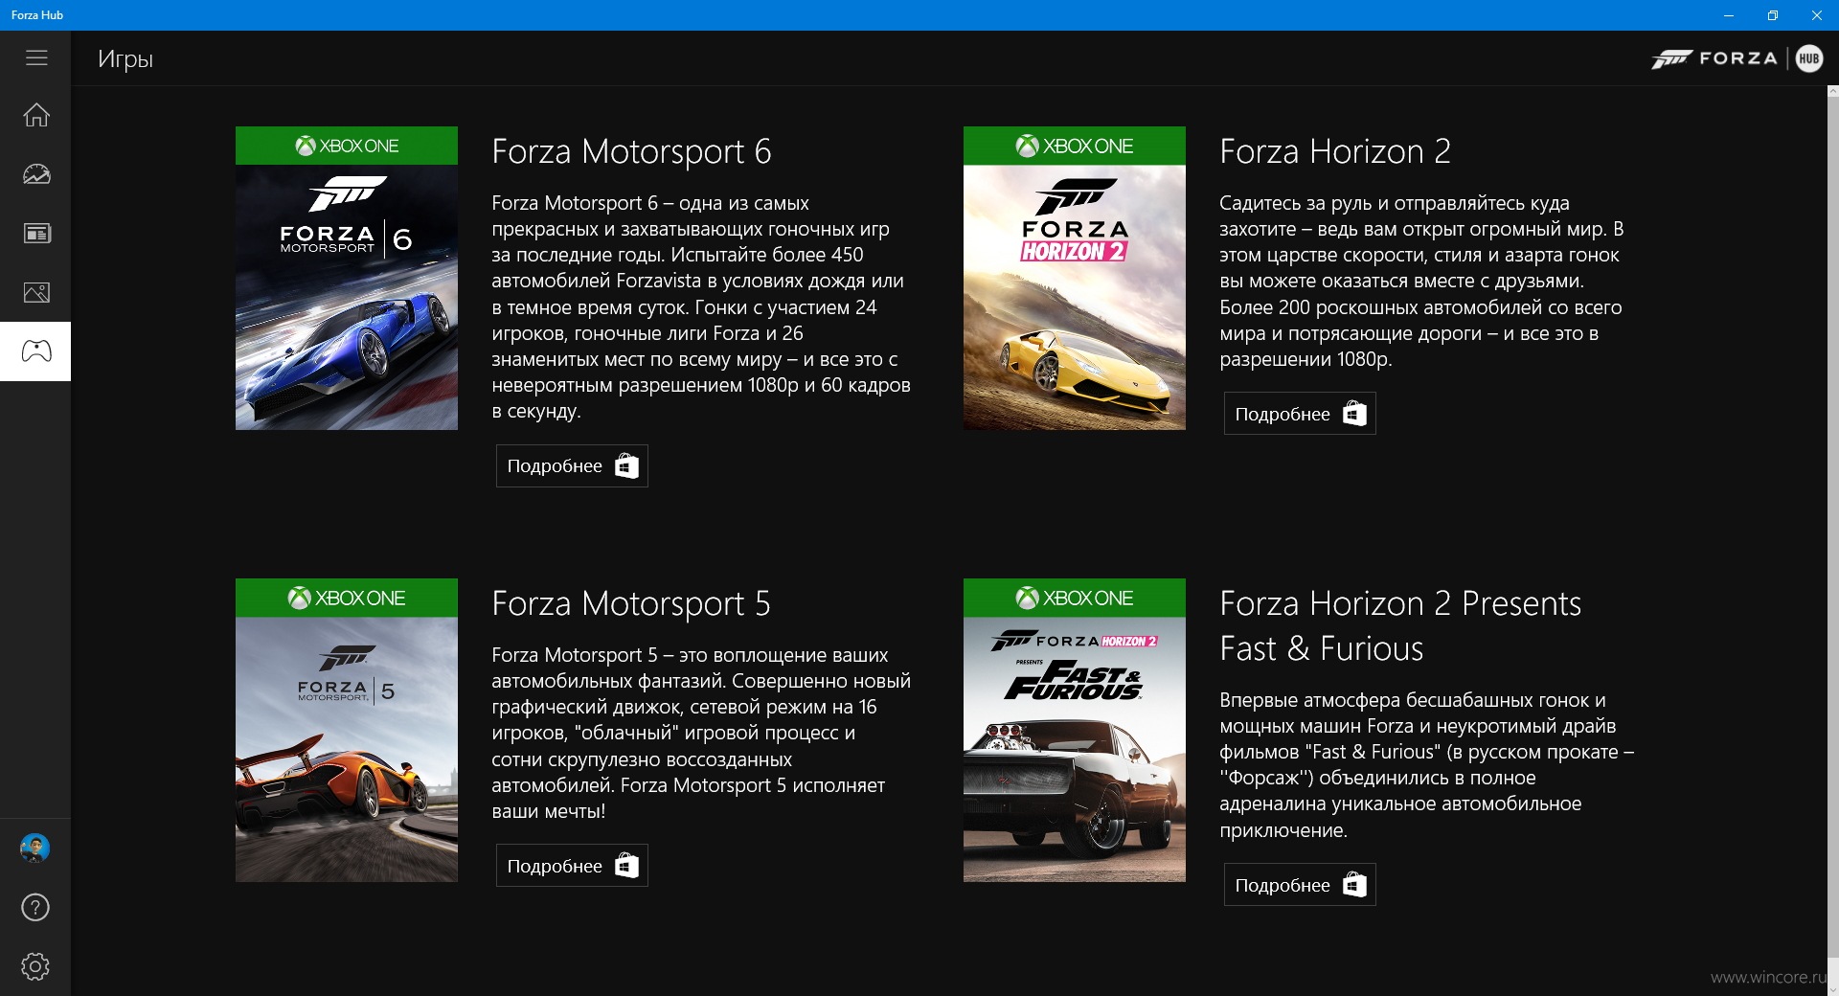Open settings gear in sidebar
This screenshot has width=1839, height=996.
click(x=35, y=966)
